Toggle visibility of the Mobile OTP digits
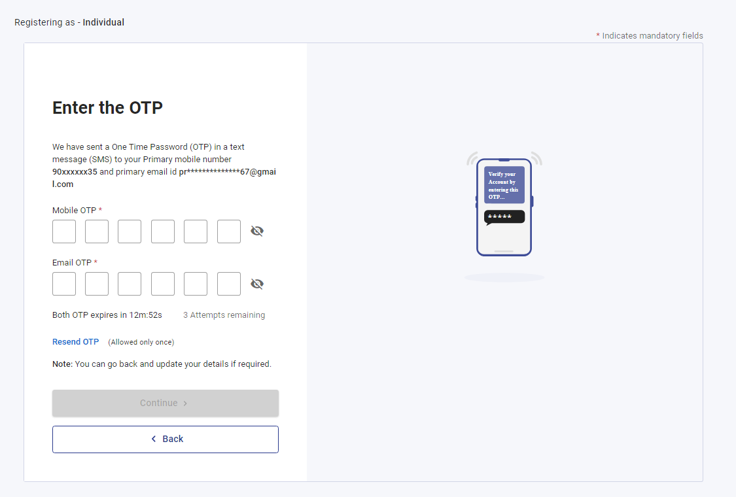The width and height of the screenshot is (736, 497). [256, 231]
